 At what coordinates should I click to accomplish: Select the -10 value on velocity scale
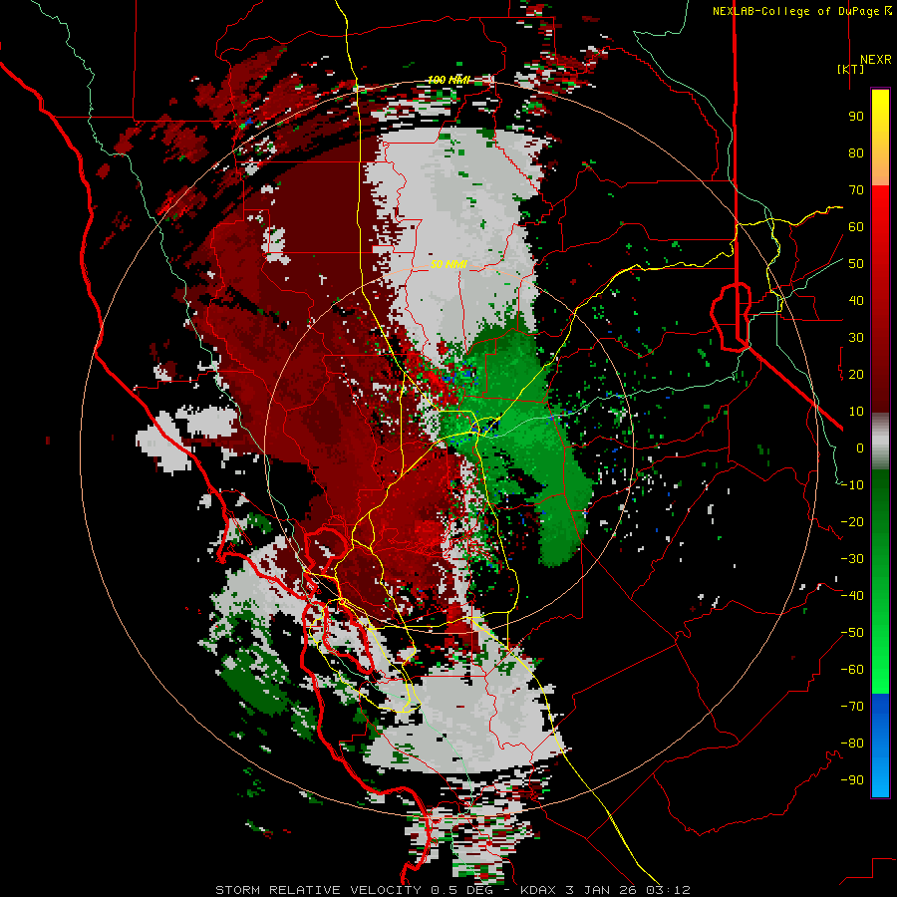852,485
